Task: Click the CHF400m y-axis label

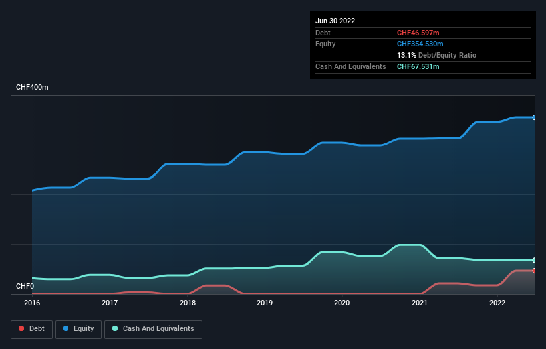Action: 32,87
